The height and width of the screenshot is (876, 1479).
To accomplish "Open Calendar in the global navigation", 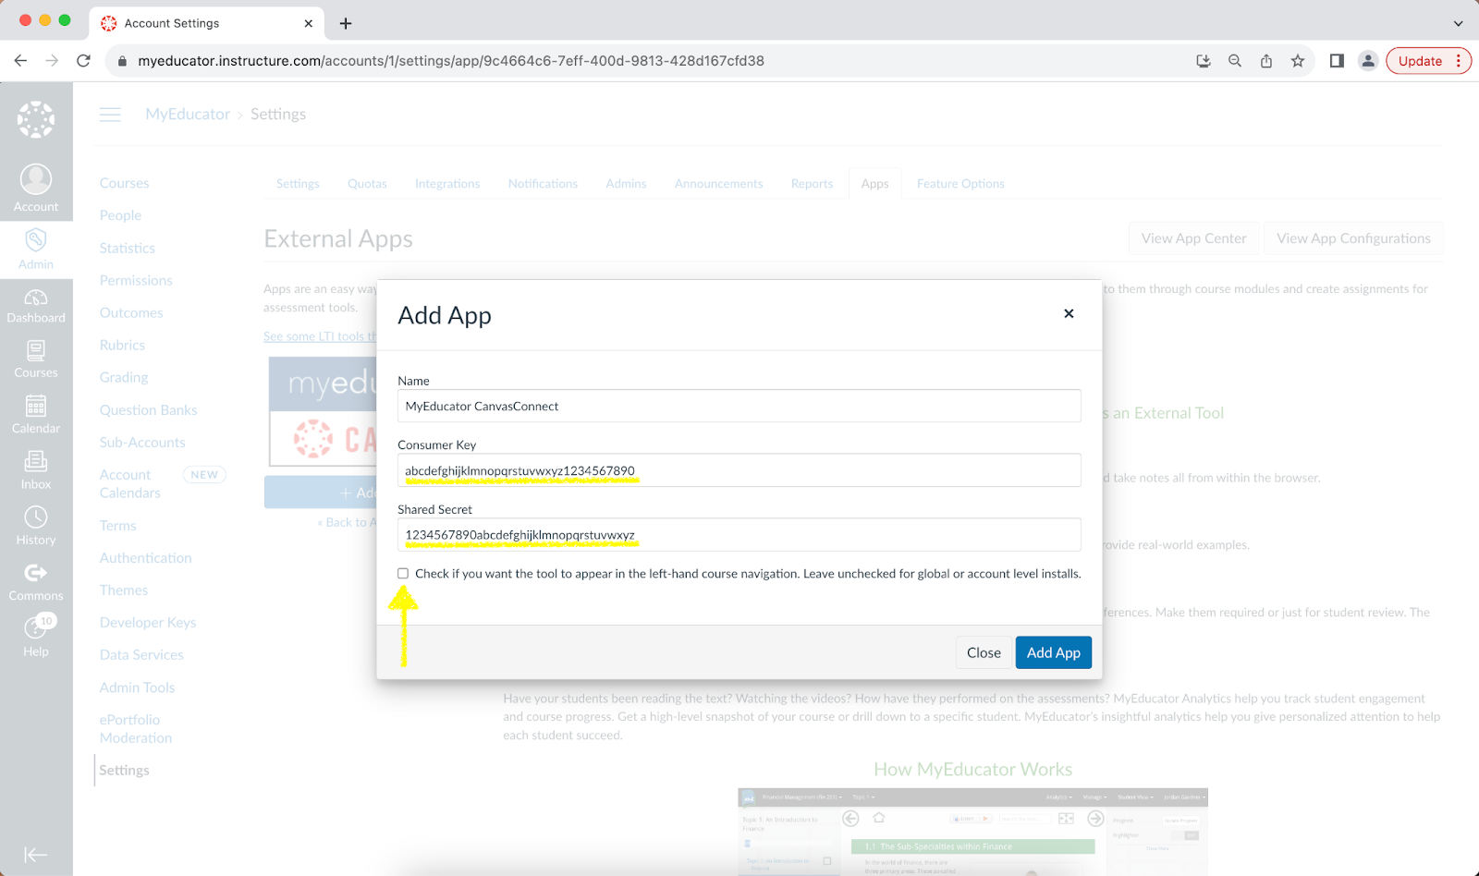I will (x=36, y=415).
